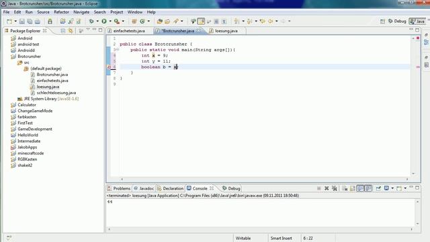Click the Print toolbar icon
Image resolution: width=430 pixels, height=242 pixels.
click(38, 21)
